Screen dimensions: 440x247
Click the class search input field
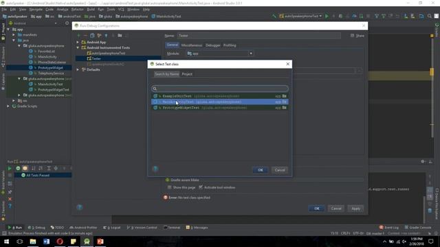click(220, 89)
